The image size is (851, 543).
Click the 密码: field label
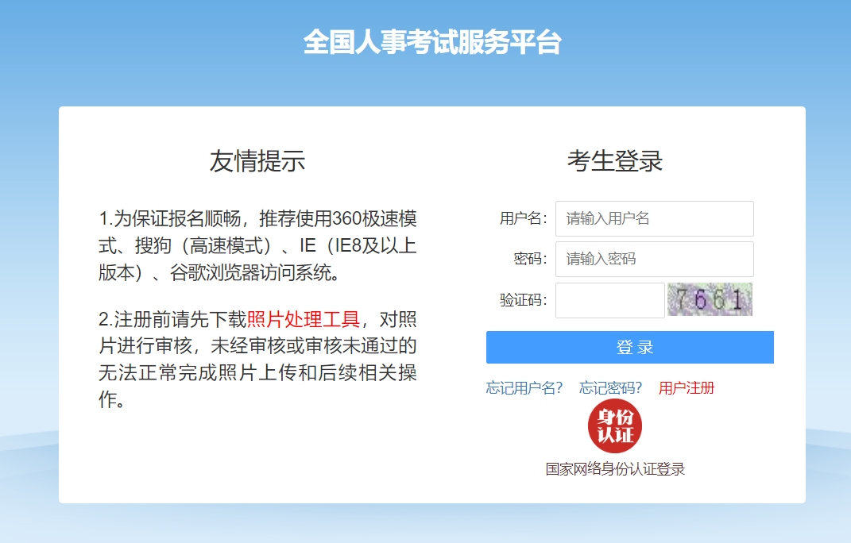530,259
